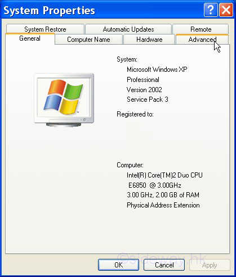Image resolution: width=236 pixels, height=277 pixels.
Task: Click the greyed-out Apply button
Action: click(210, 265)
